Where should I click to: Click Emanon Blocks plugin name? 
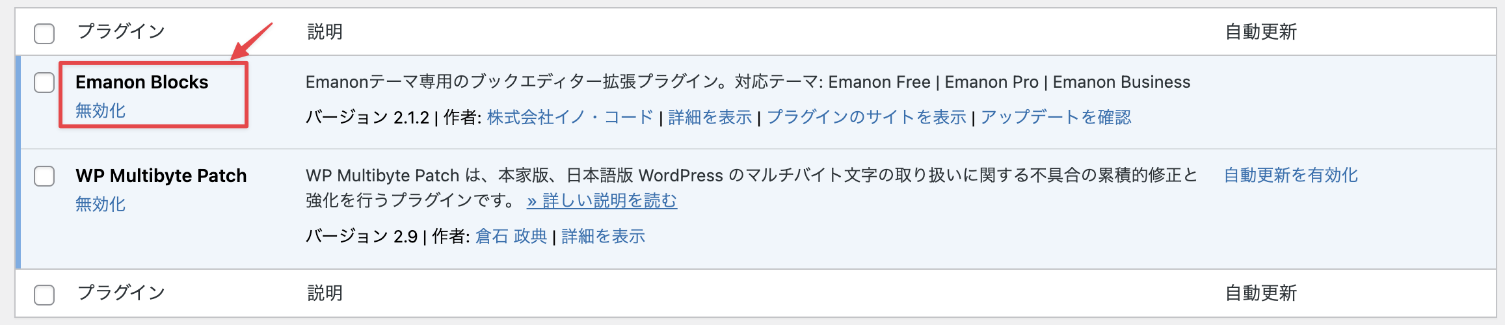click(x=142, y=83)
